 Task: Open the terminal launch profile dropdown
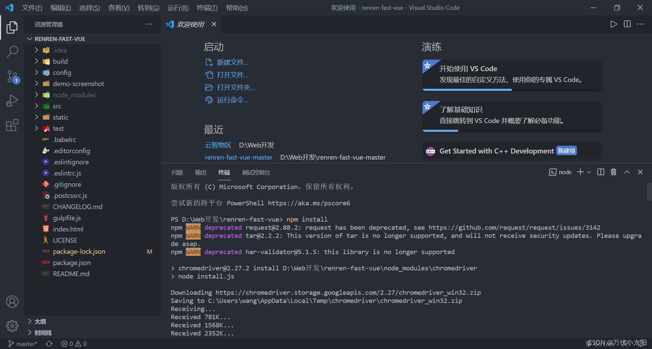coord(589,172)
